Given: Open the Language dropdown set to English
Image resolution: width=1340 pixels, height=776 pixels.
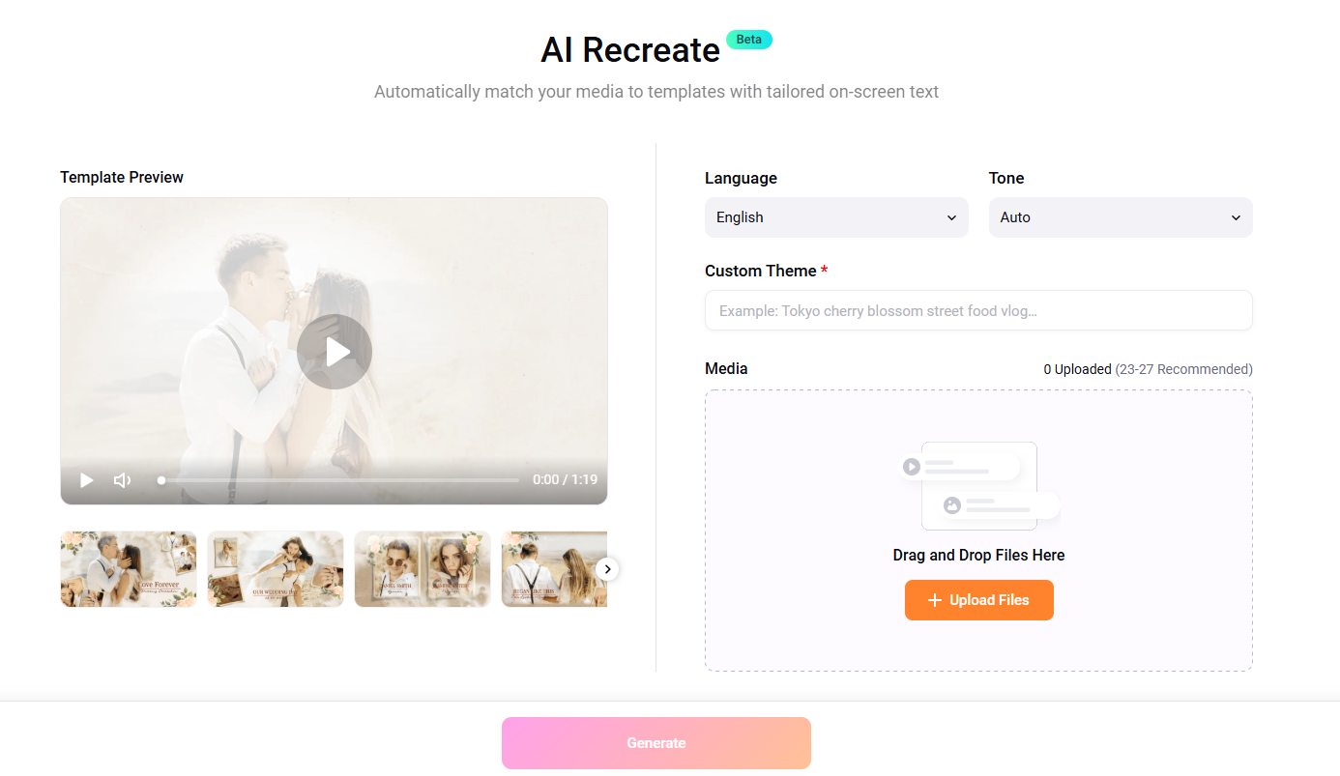Looking at the screenshot, I should 835,217.
